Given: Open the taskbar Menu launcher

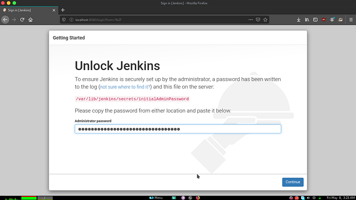Looking at the screenshot, I should pos(156,198).
